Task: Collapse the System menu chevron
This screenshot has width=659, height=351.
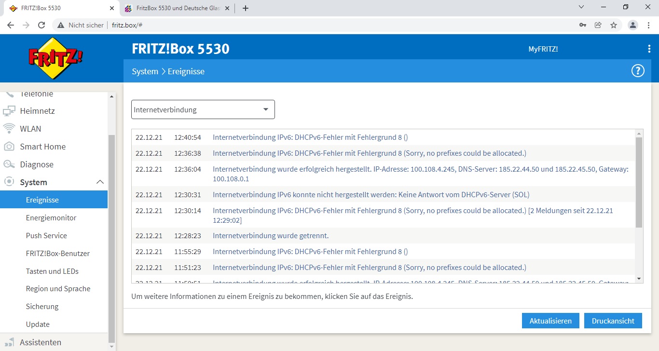Action: pos(100,182)
